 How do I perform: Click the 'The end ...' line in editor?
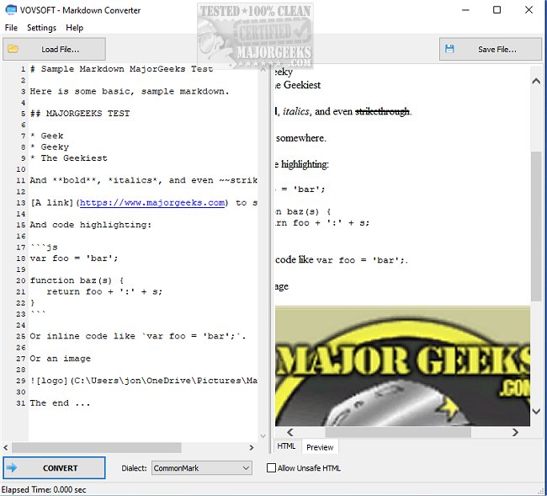60,403
